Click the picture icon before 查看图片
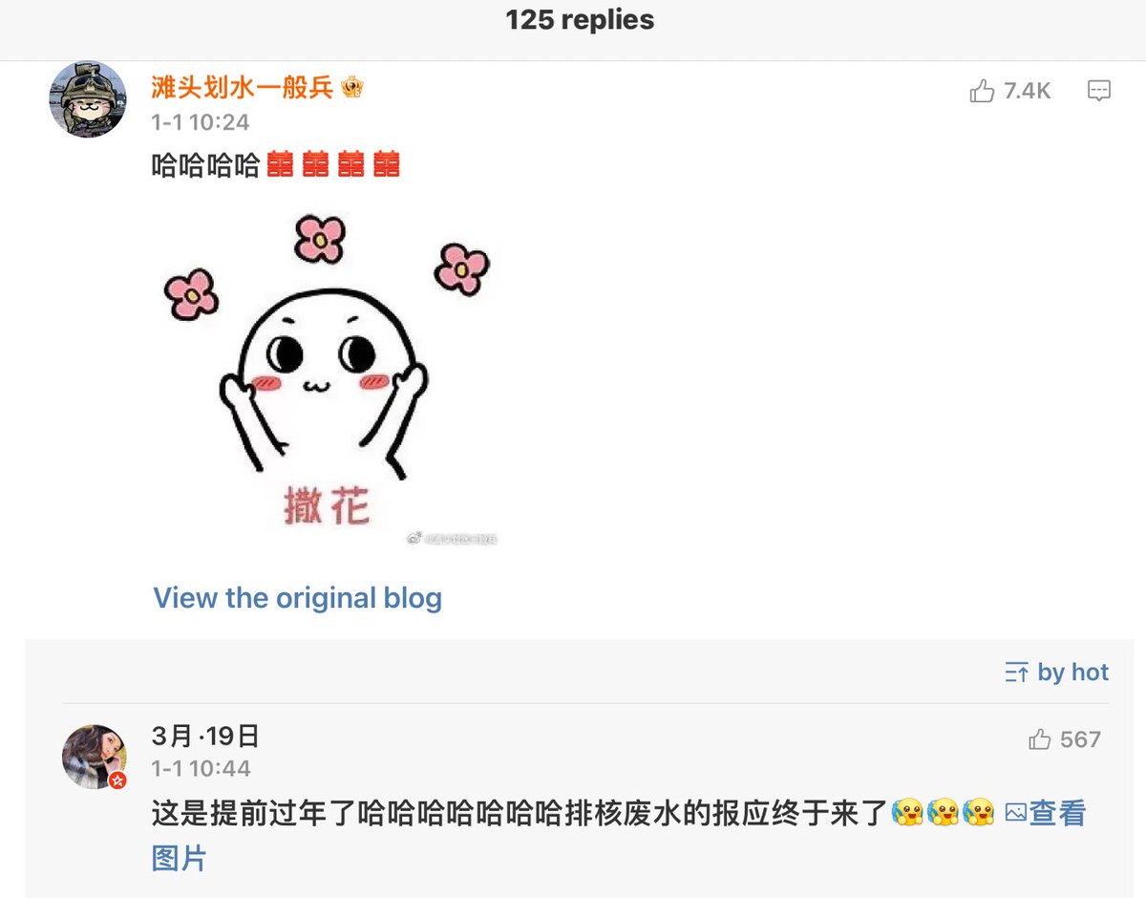The image size is (1146, 898). [x=1015, y=814]
